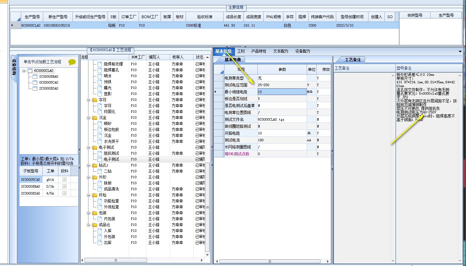Switch to the 工时 tab
The width and height of the screenshot is (466, 266).
[241, 51]
